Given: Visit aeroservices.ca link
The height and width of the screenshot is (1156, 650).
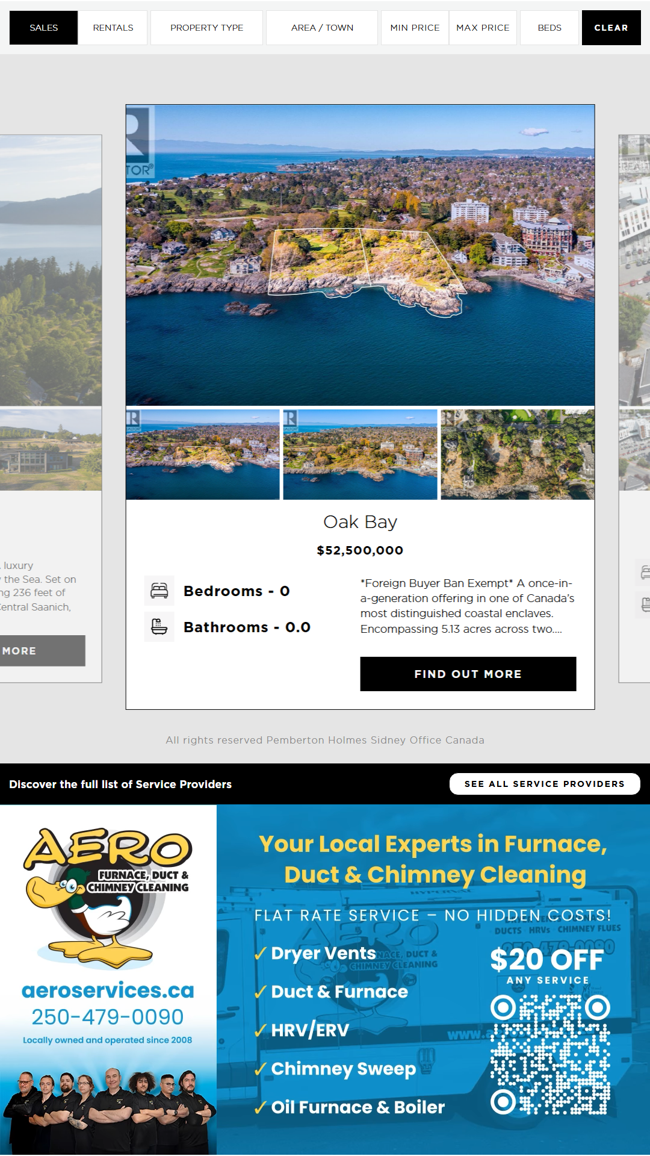Looking at the screenshot, I should (108, 990).
